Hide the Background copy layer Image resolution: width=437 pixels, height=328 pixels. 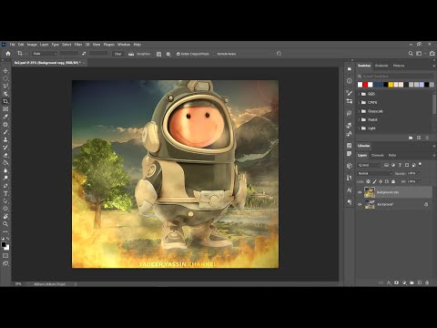[360, 192]
